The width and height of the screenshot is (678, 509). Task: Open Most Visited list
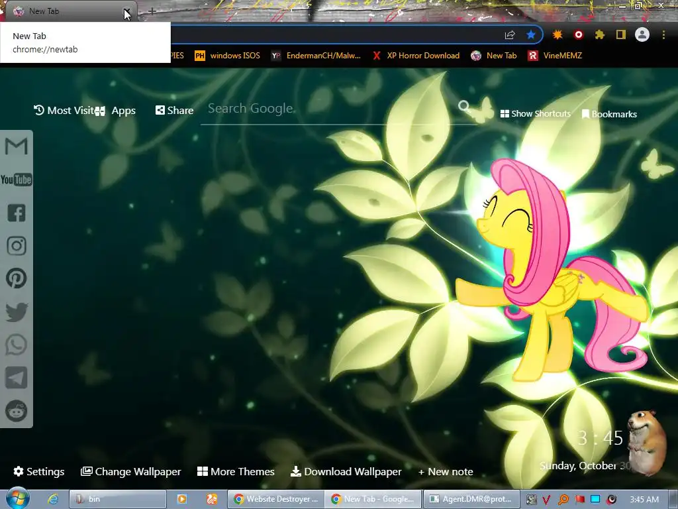[x=64, y=111]
